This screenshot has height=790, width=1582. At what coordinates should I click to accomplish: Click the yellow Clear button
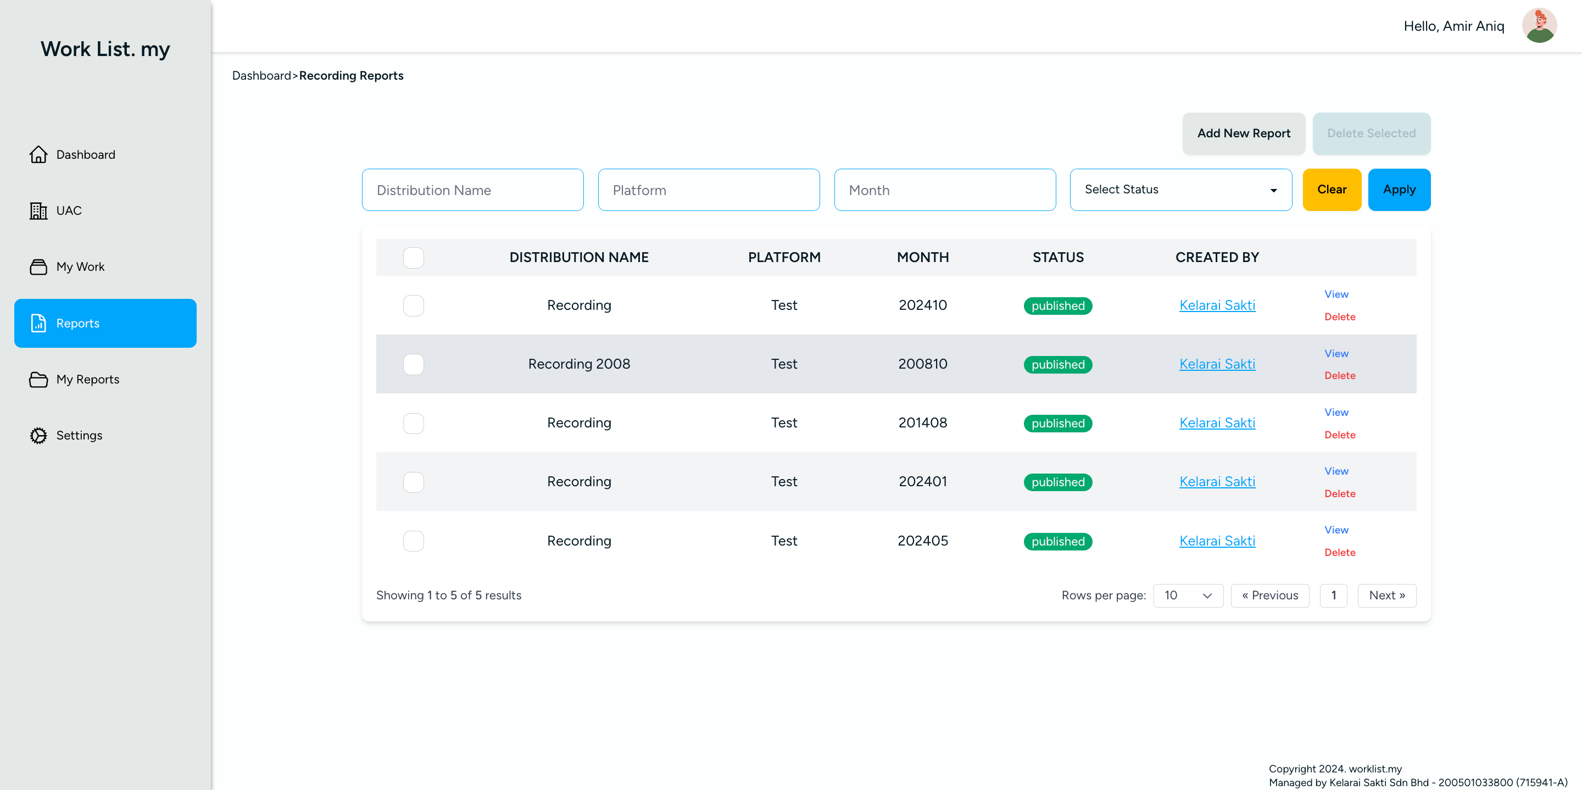click(1332, 190)
